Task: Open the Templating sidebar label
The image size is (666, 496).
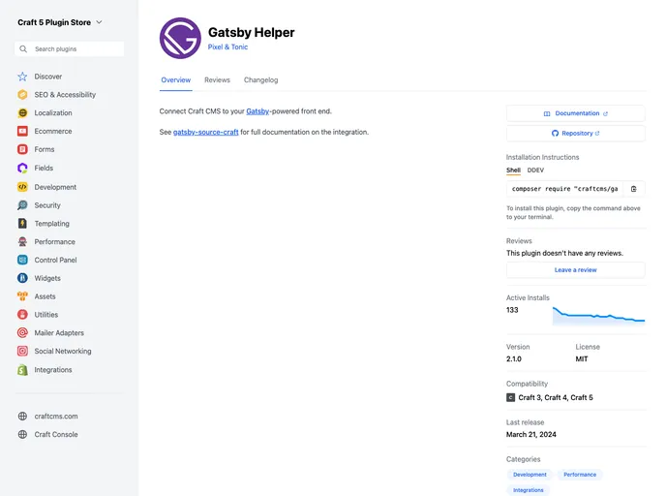Action: pos(52,224)
